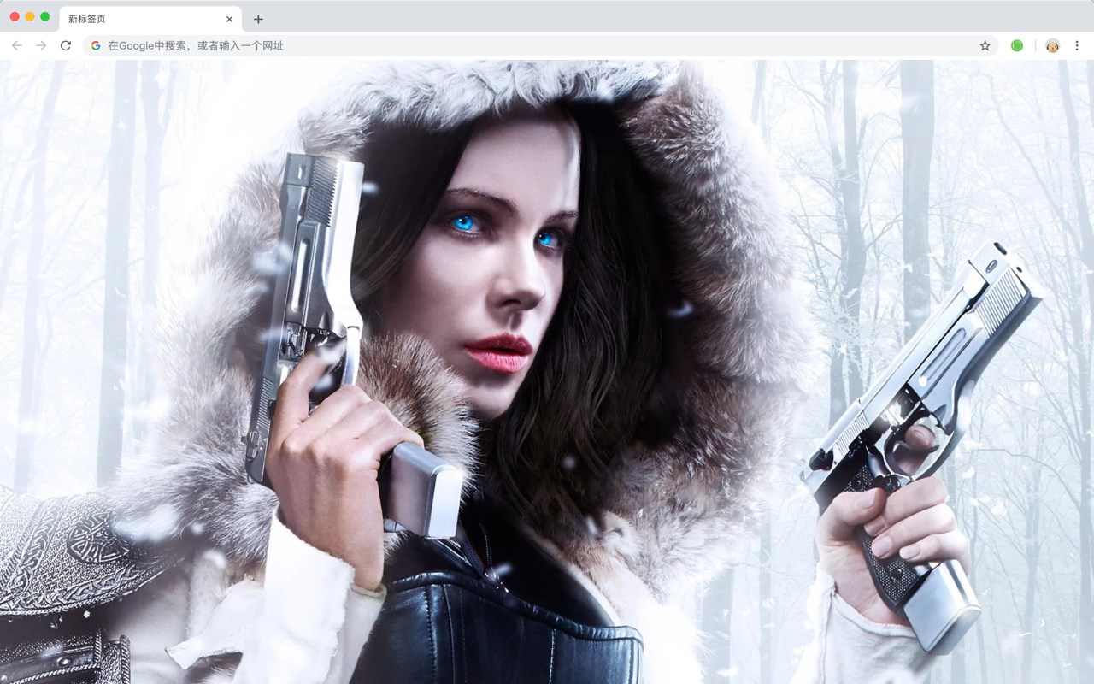
Task: Open the green extension icon
Action: point(1017,45)
